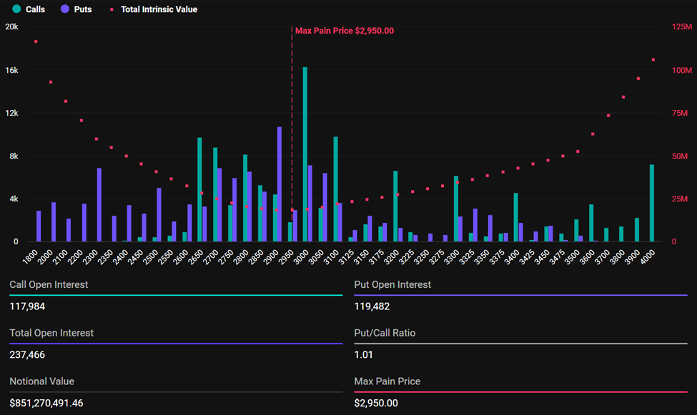Click the Call Open Interest heading

[49, 284]
